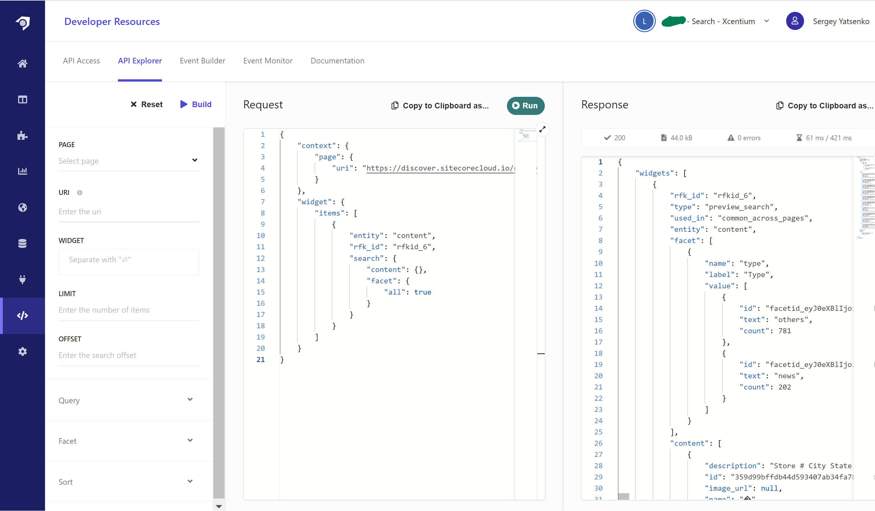Viewport: 875px width, 511px height.
Task: Expand the Sort section
Action: point(129,482)
